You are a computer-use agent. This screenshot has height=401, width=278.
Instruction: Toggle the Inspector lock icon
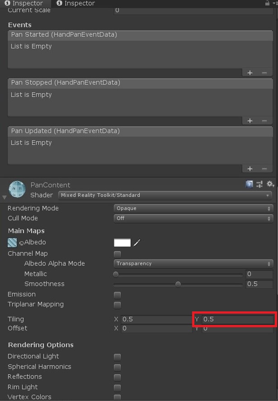click(x=267, y=3)
